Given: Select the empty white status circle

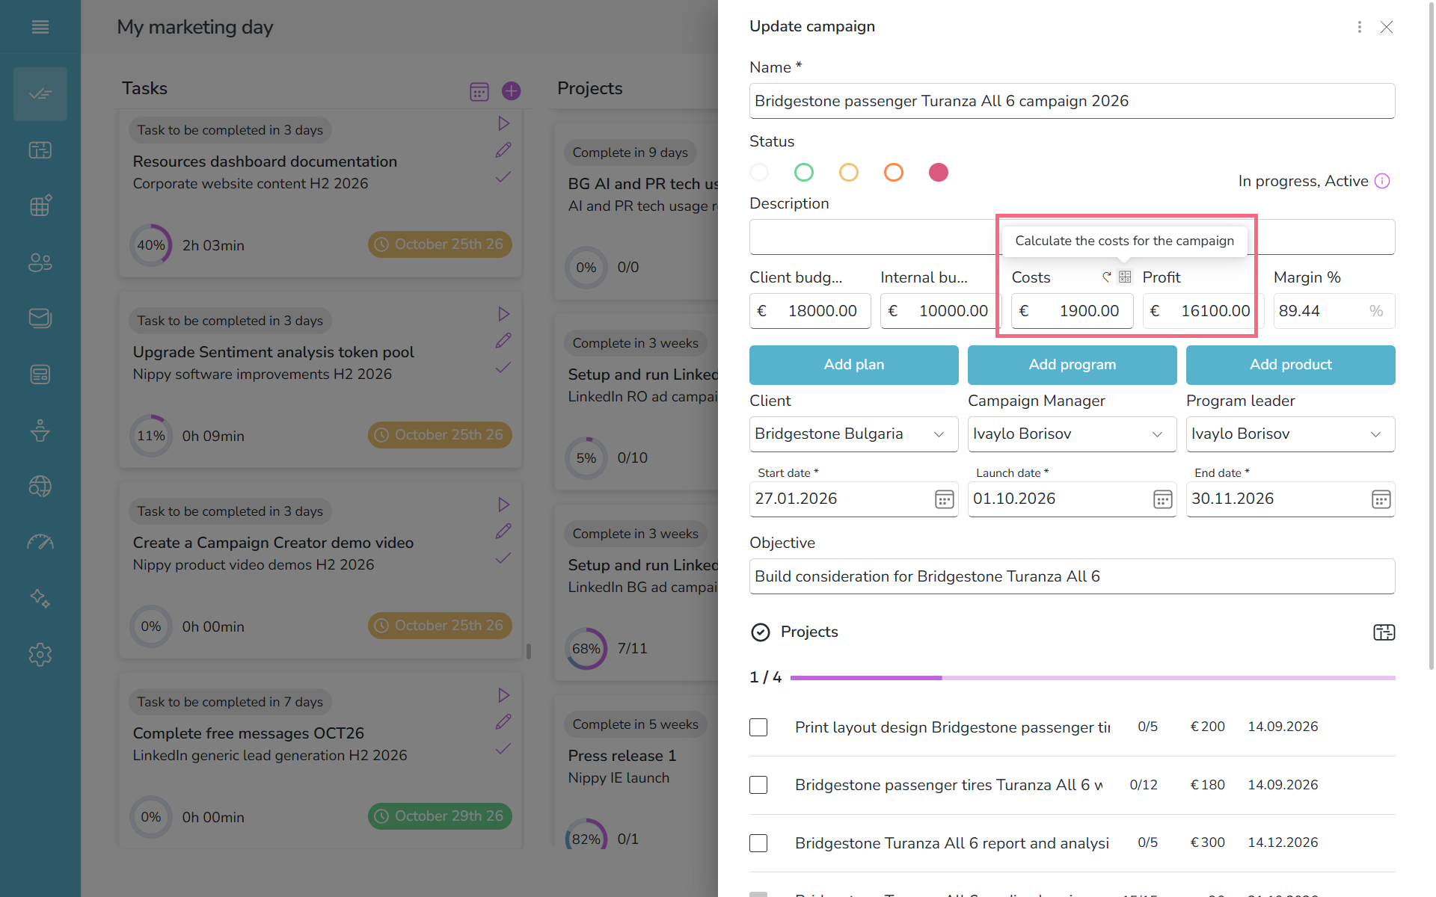Looking at the screenshot, I should (759, 173).
